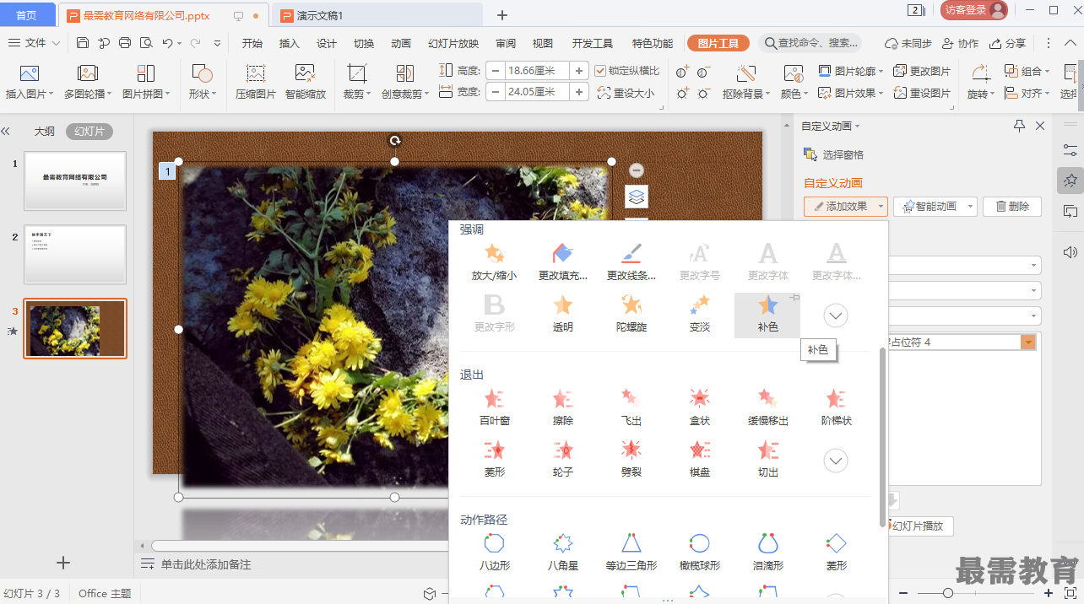Select the 切出 exit effect
The width and height of the screenshot is (1084, 604).
[767, 459]
